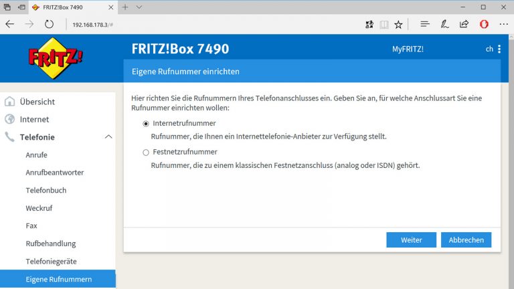Open the browser Share icon
This screenshot has height=289, width=514.
coord(464,24)
